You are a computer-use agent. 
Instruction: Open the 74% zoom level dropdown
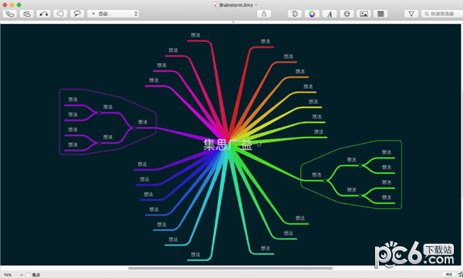(13, 275)
